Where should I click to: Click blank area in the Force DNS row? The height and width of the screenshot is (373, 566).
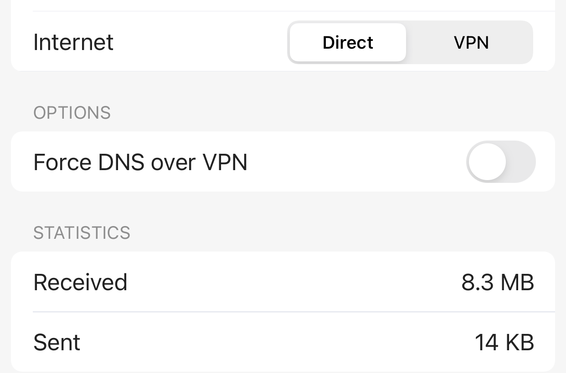355,162
